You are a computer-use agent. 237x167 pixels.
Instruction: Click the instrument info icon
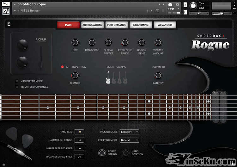[177, 4]
